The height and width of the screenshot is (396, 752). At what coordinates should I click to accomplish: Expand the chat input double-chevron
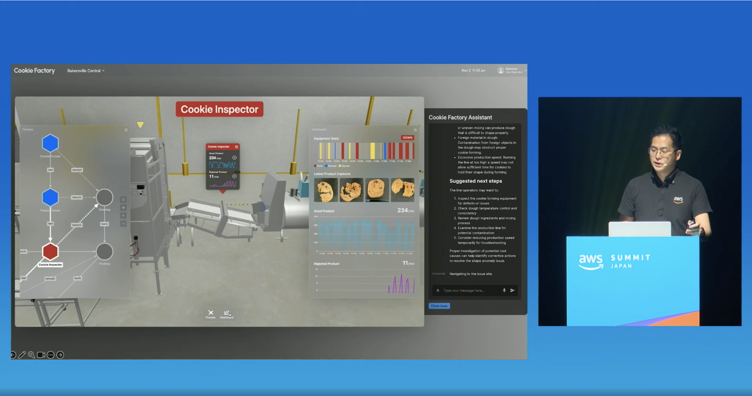[438, 290]
